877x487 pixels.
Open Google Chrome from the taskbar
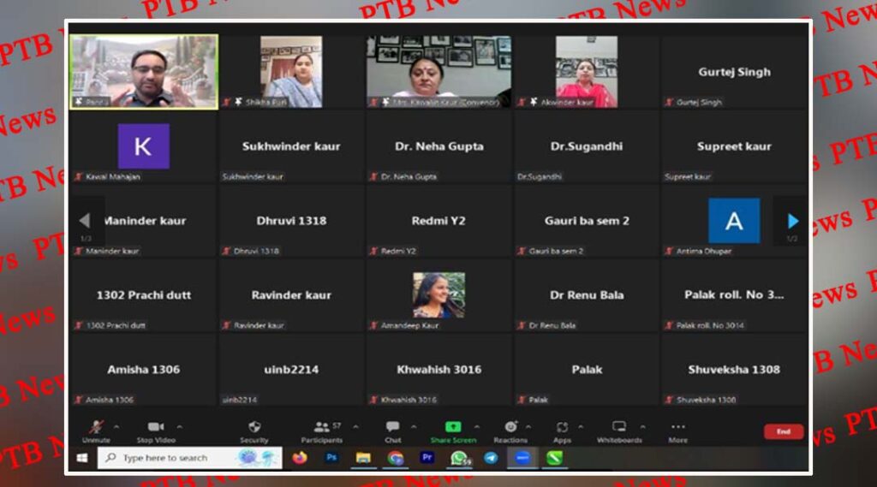point(396,458)
